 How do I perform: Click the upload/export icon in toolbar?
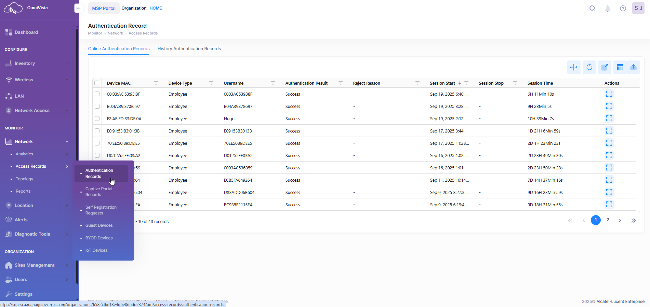coord(633,67)
